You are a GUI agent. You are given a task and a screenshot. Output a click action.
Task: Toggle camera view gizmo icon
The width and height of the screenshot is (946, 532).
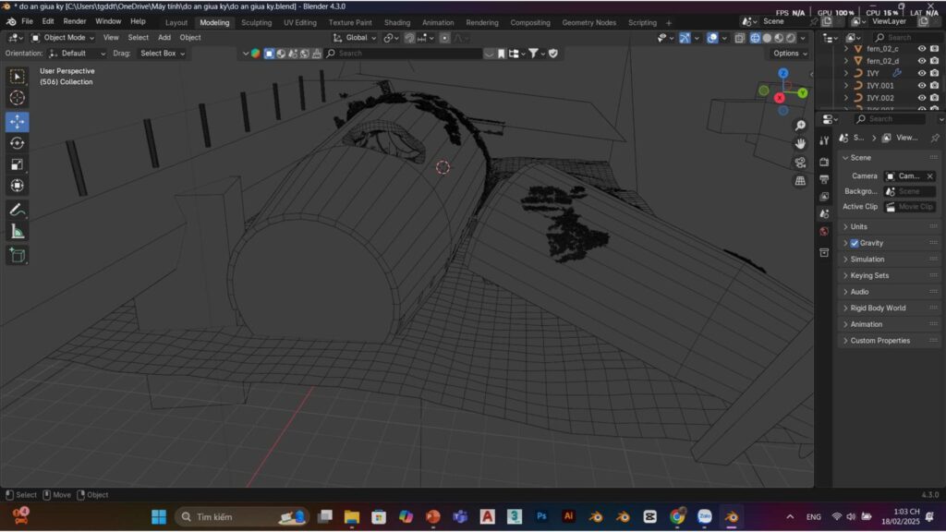(800, 163)
